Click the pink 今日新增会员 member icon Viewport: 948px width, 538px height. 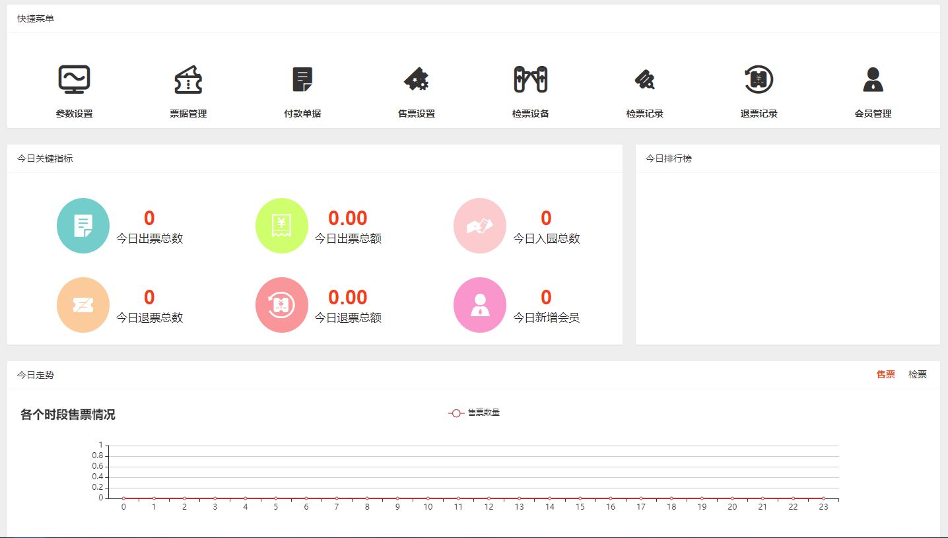point(479,304)
